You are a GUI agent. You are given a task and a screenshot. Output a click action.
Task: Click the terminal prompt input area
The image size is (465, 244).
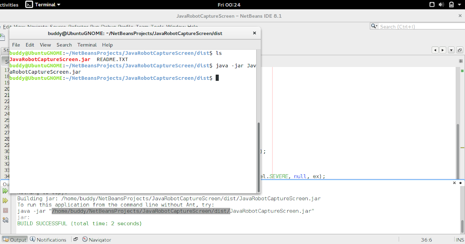pyautogui.click(x=217, y=77)
